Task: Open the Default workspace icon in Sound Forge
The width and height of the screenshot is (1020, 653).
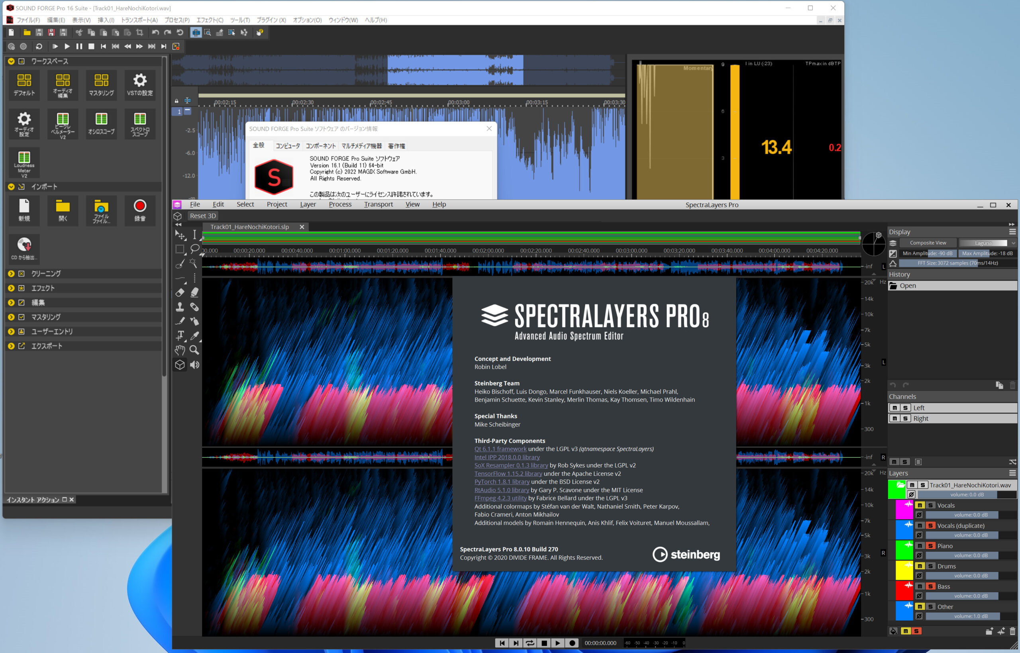Action: tap(24, 84)
